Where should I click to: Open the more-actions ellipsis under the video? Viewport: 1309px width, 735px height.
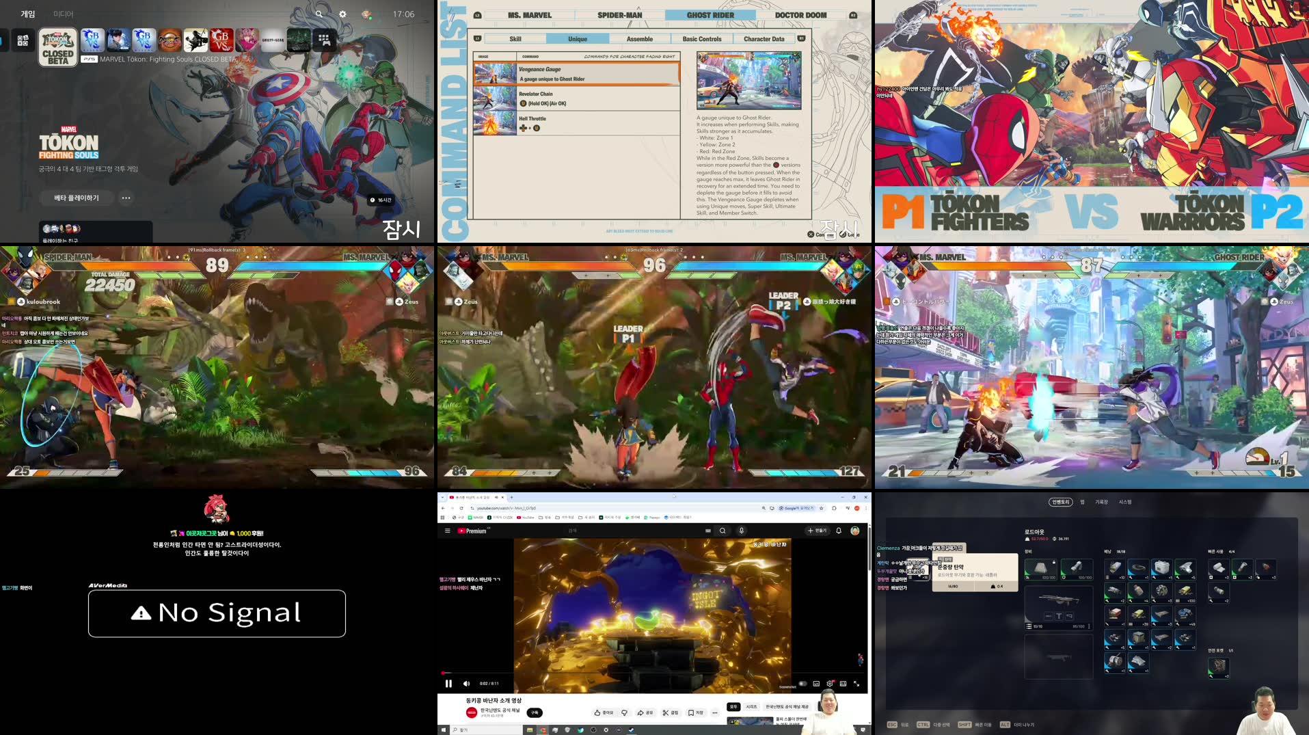(714, 712)
